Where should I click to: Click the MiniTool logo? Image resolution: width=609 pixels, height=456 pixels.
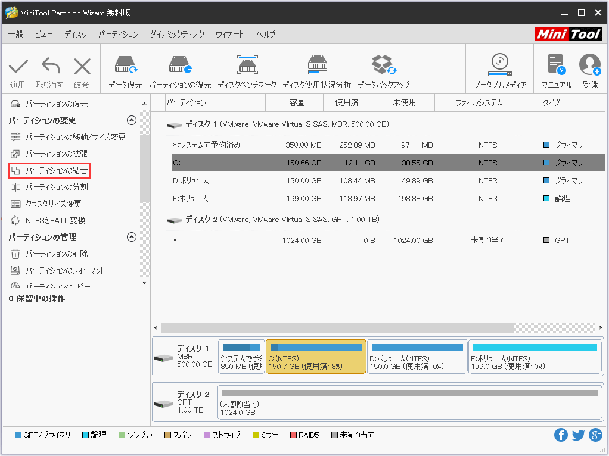pos(568,34)
